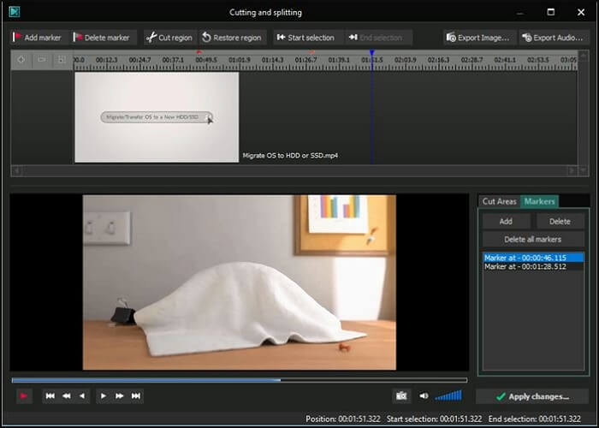The image size is (599, 428).
Task: Jump to the start of the video
Action: (50, 395)
